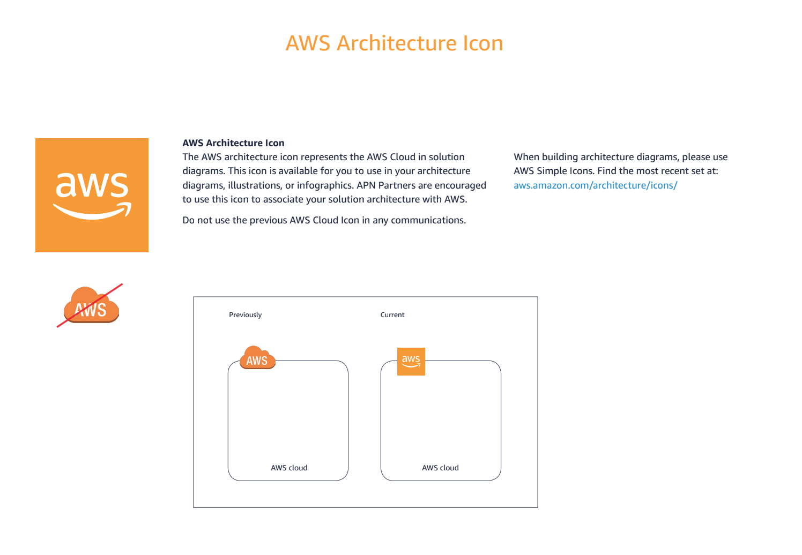Select the Current label
The height and width of the screenshot is (555, 802).
pos(392,314)
